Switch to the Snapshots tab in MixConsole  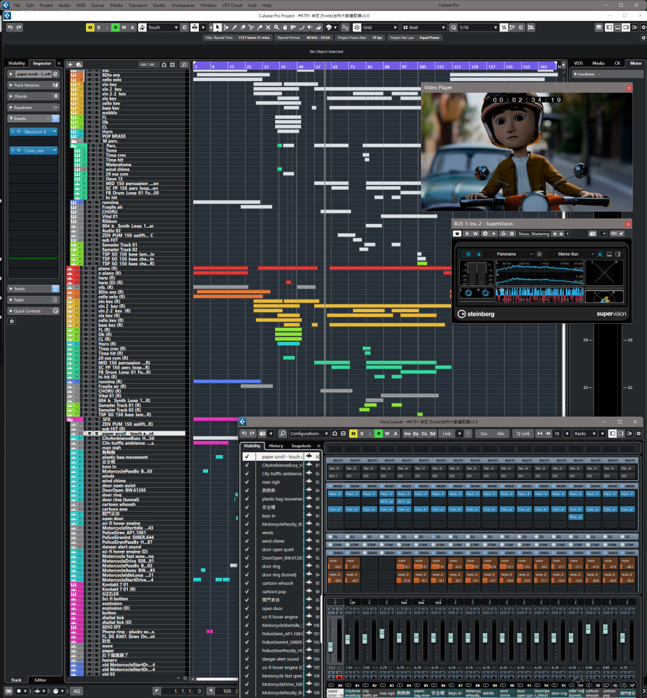[x=302, y=445]
